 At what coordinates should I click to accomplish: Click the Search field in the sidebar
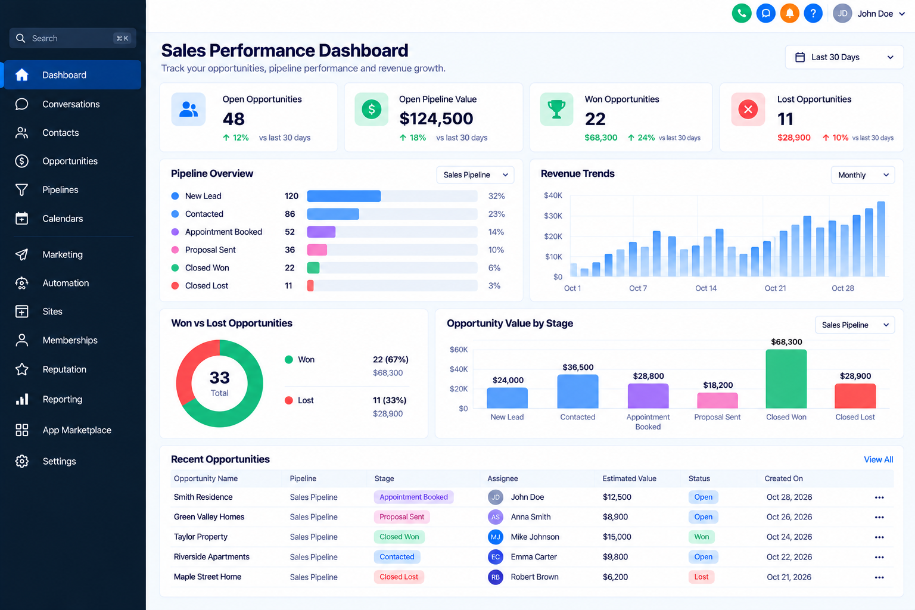click(x=73, y=38)
